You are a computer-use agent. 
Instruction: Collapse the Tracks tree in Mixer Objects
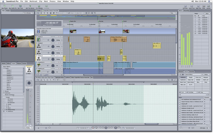click(4, 68)
